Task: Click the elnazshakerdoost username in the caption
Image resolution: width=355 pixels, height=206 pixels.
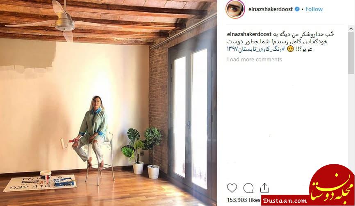Action: point(249,34)
